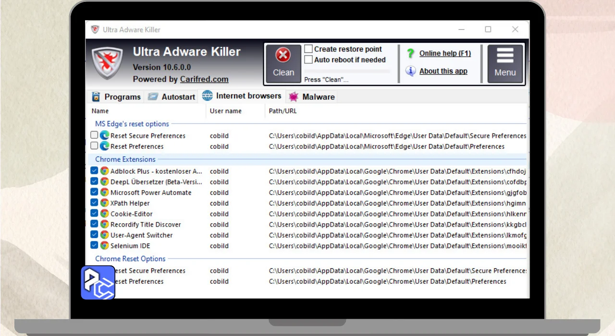Image resolution: width=615 pixels, height=336 pixels.
Task: Enable the Create restore point checkbox
Action: (308, 49)
